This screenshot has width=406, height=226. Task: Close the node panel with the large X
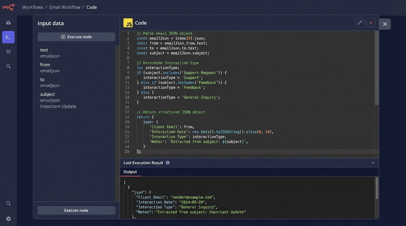click(385, 24)
